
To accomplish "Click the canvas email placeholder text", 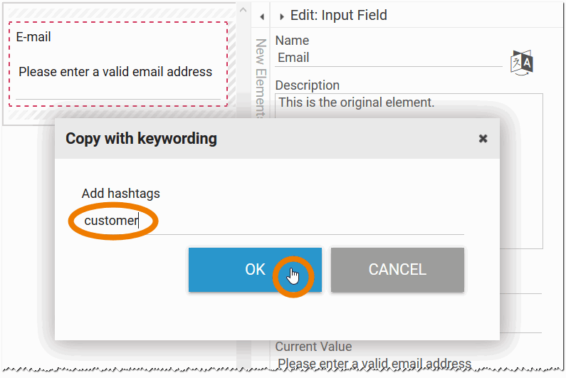I will 115,72.
